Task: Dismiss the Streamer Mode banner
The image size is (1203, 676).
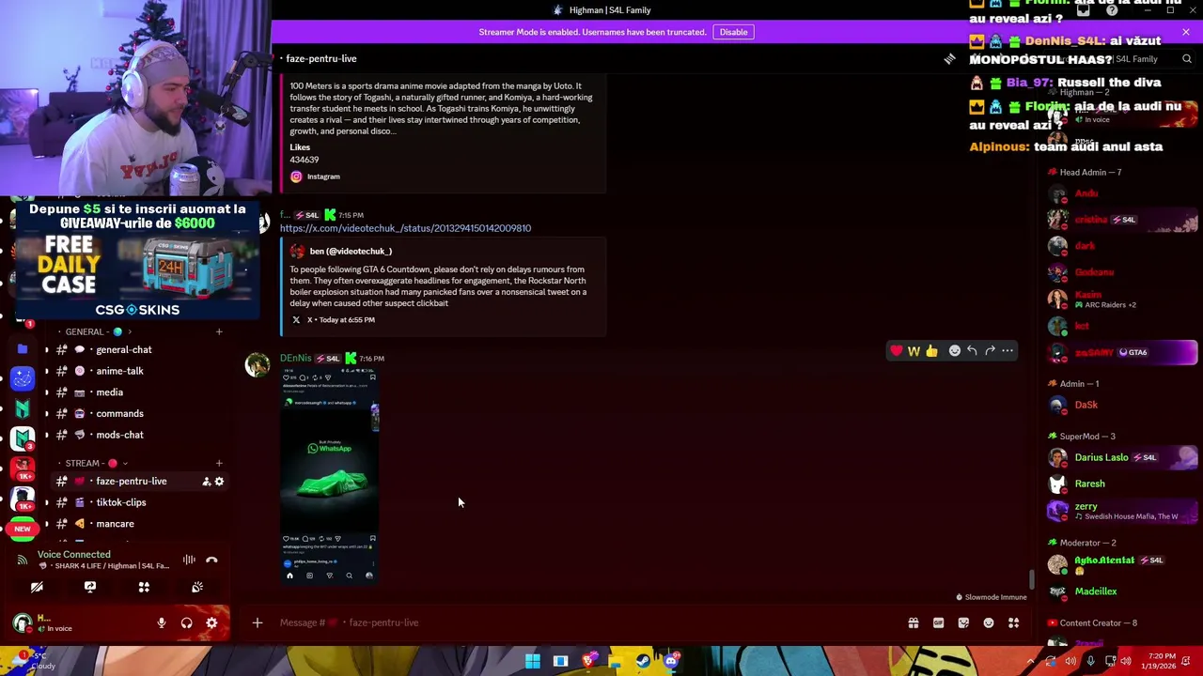Action: [x=1185, y=32]
